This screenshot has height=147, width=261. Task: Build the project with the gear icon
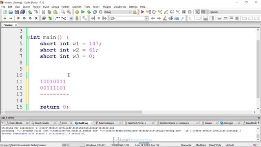(x=77, y=12)
